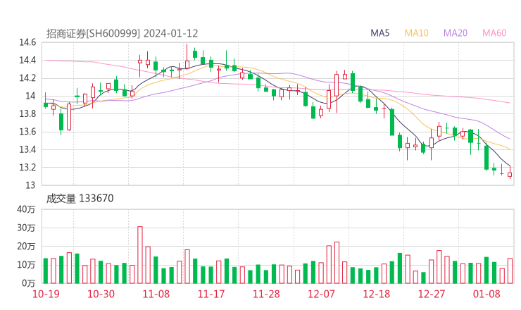Click the 0万 volume axis label
This screenshot has width=521, height=310.
28,283
